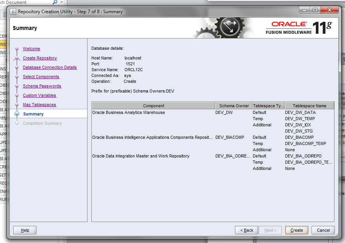This screenshot has width=345, height=243.
Task: Click the DEV_DW_TEMP tablespace name
Action: click(300, 119)
